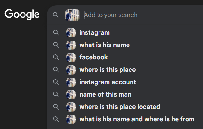The height and width of the screenshot is (129, 203).
Task: Click magnifier icon beside "facebook" suggestion
Action: tap(56, 57)
